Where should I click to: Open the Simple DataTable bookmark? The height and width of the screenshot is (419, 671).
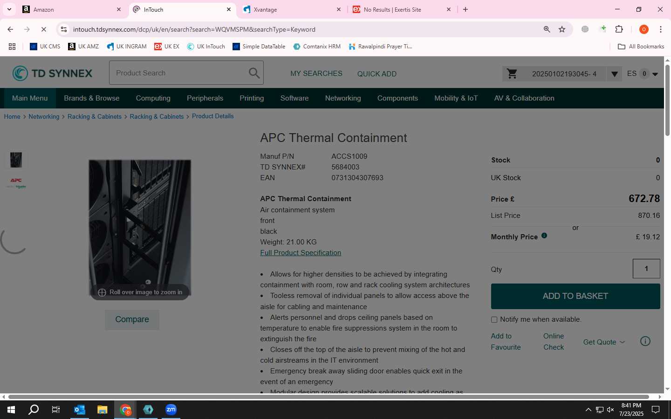pos(259,47)
